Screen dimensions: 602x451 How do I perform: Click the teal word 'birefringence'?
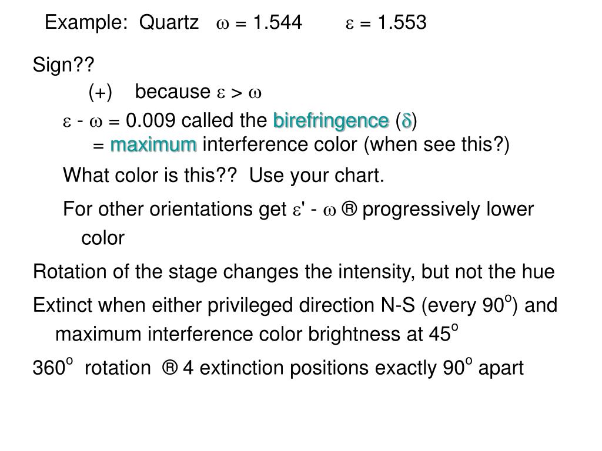[x=331, y=121]
